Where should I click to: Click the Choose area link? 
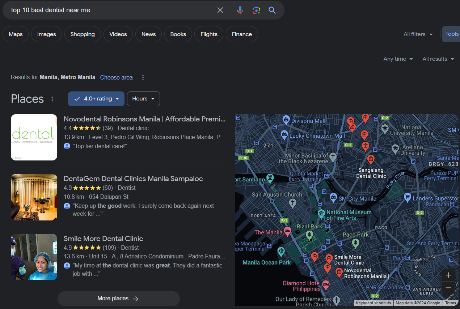(116, 77)
